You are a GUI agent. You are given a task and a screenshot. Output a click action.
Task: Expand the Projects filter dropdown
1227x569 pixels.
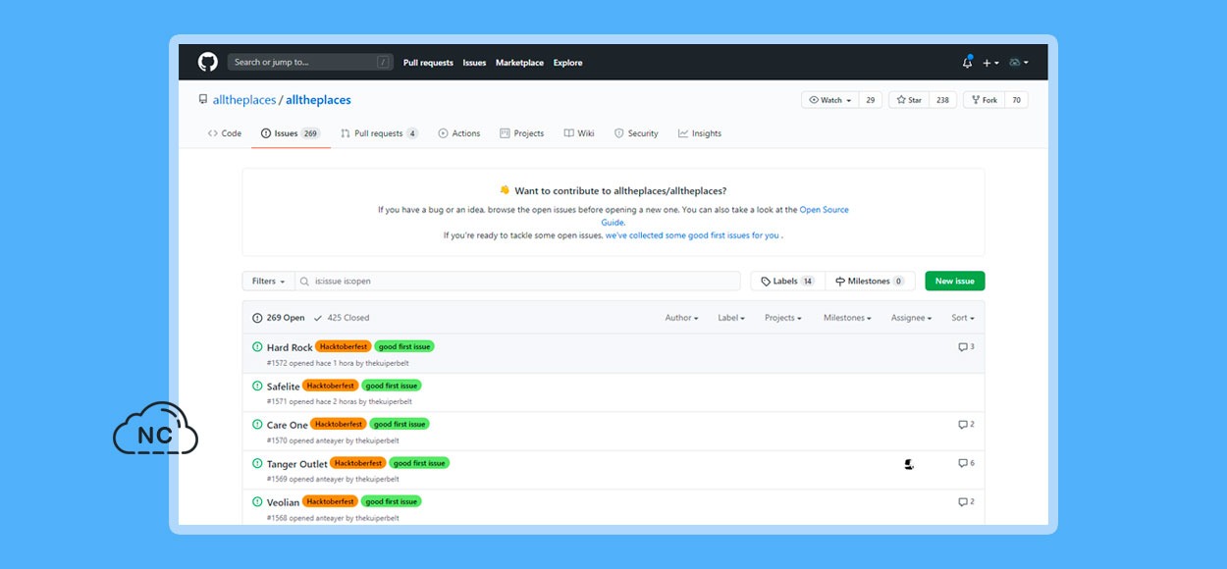[783, 318]
